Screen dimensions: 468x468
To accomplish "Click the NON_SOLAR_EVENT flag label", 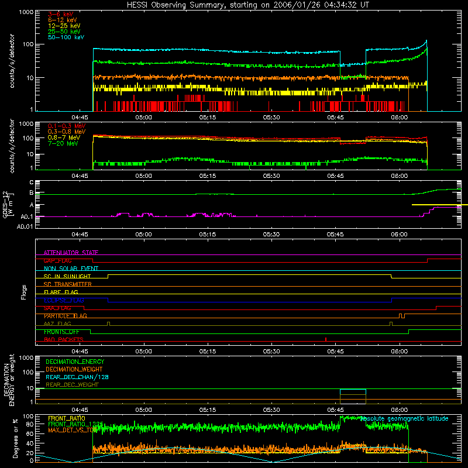I will (71, 269).
